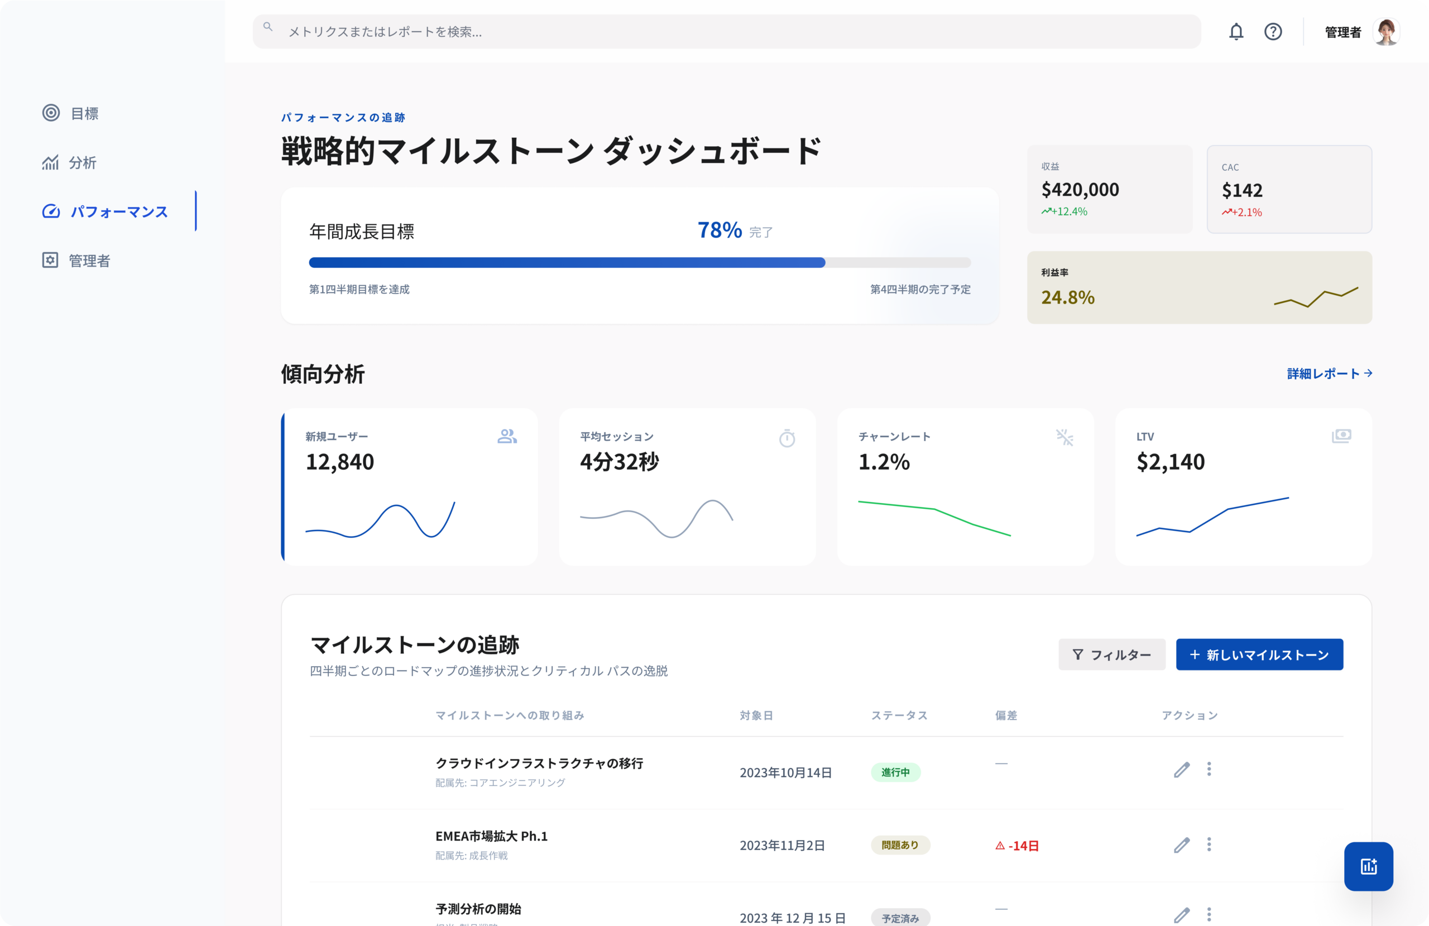
Task: Open more options for EMEA市場拡大 Ph.1
Action: click(x=1209, y=845)
